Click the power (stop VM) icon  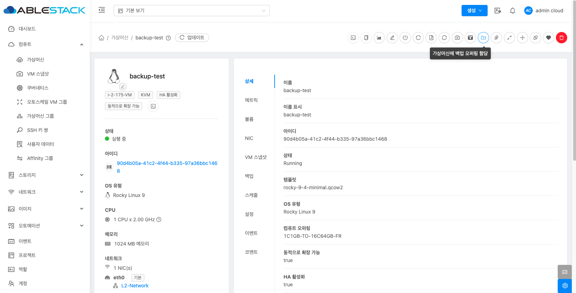click(405, 38)
